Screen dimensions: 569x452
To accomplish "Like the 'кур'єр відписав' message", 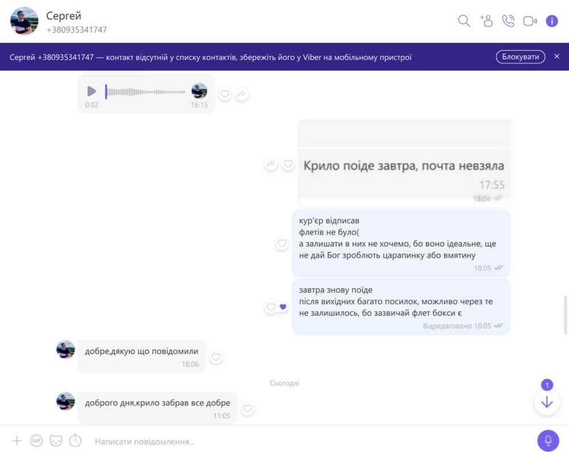I will pos(282,243).
